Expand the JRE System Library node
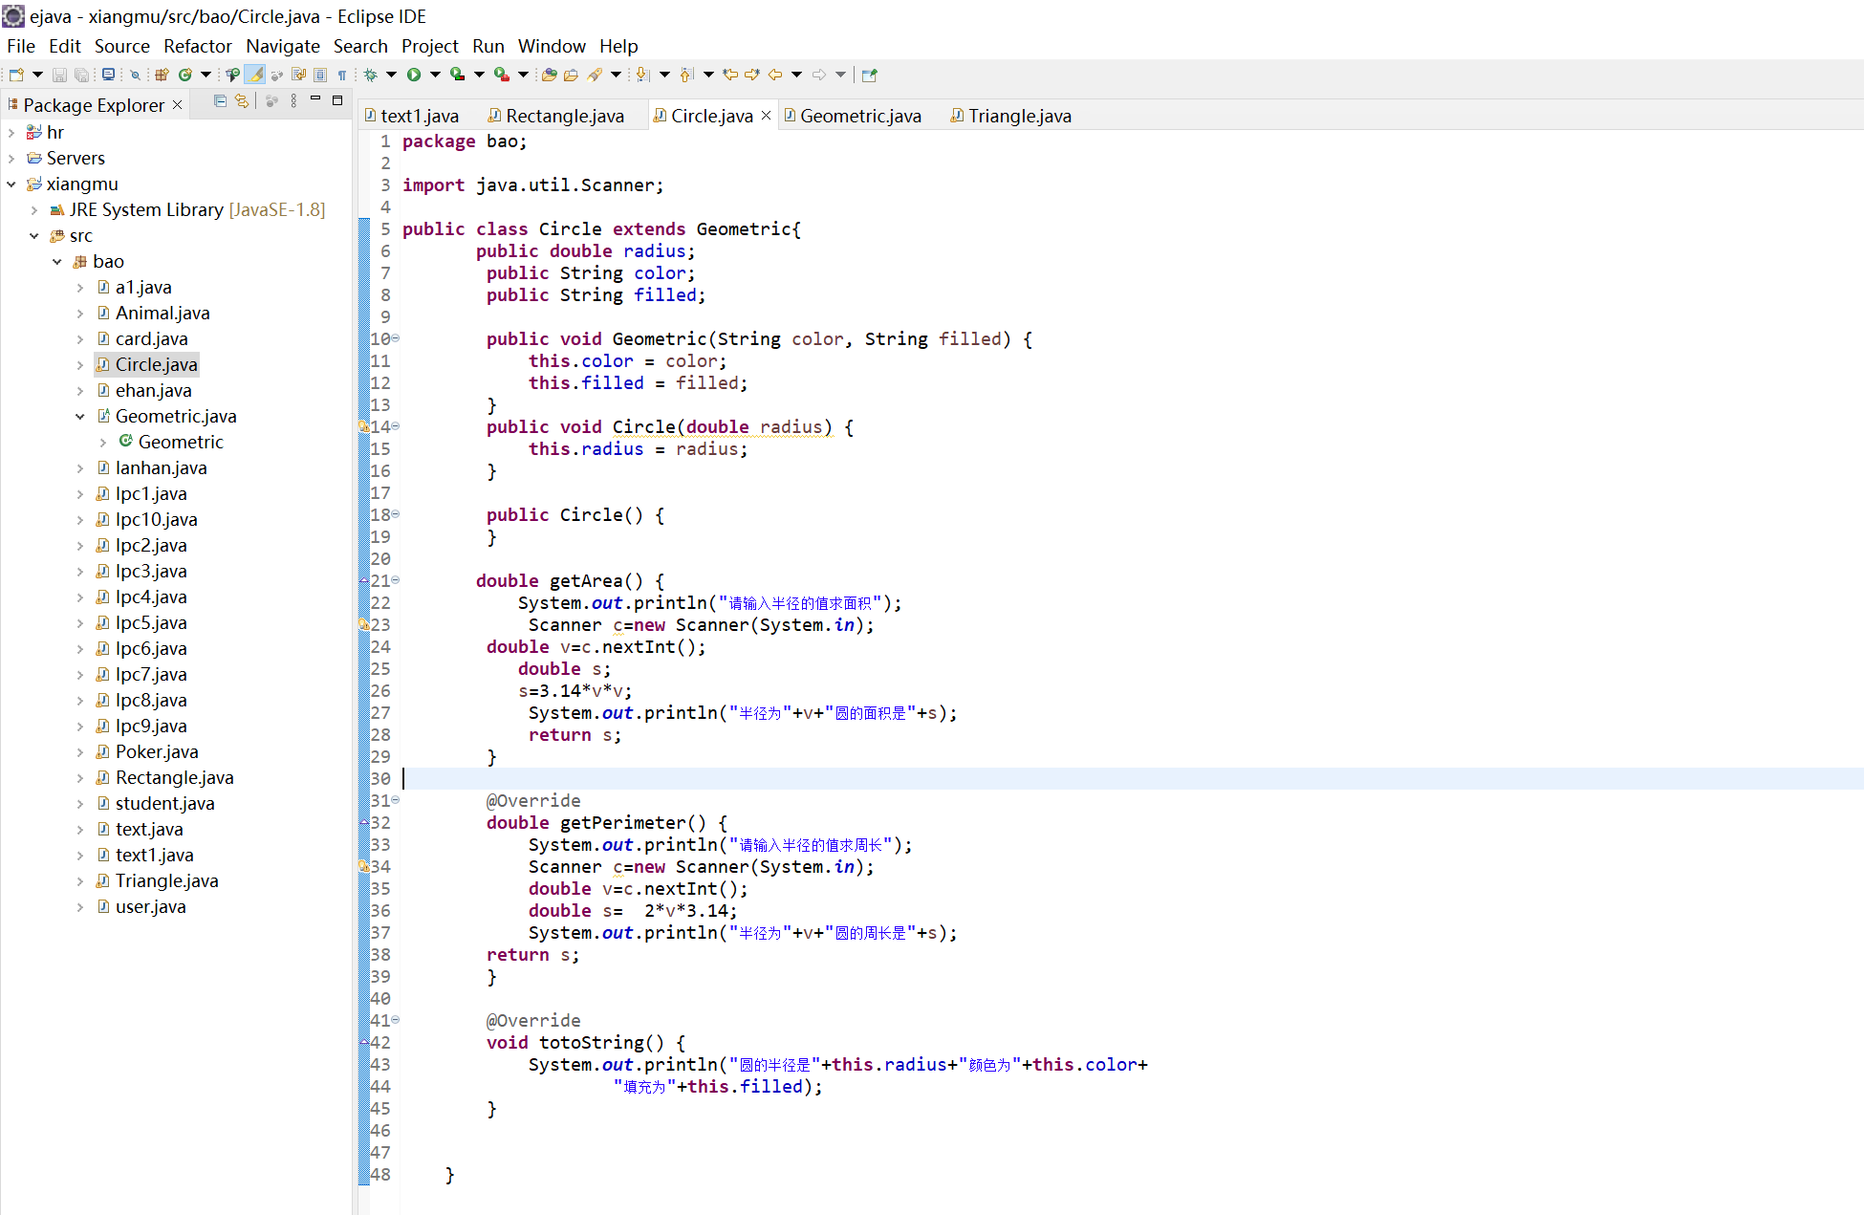This screenshot has width=1864, height=1215. [34, 210]
